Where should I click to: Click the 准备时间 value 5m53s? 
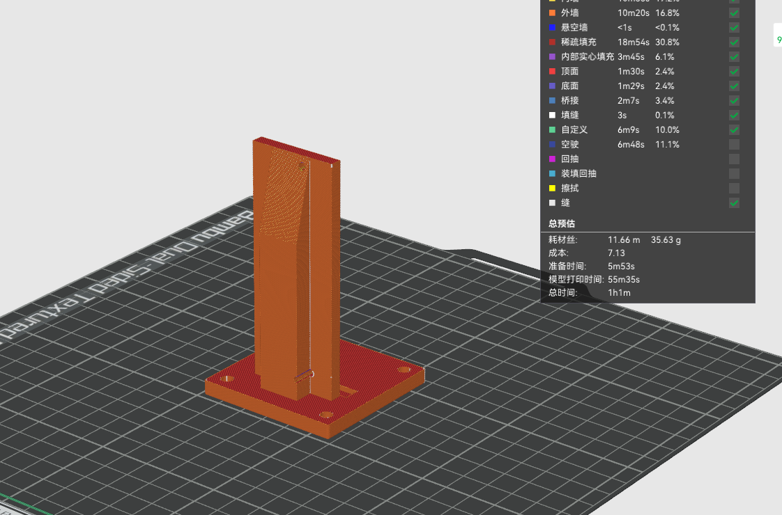point(621,267)
